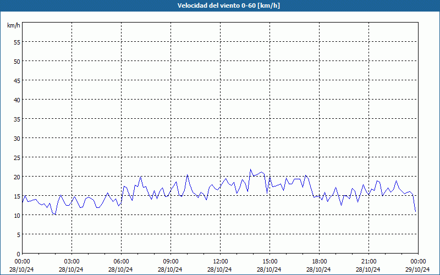Click the y-axis label '20'
440x275 pixels.
17,177
